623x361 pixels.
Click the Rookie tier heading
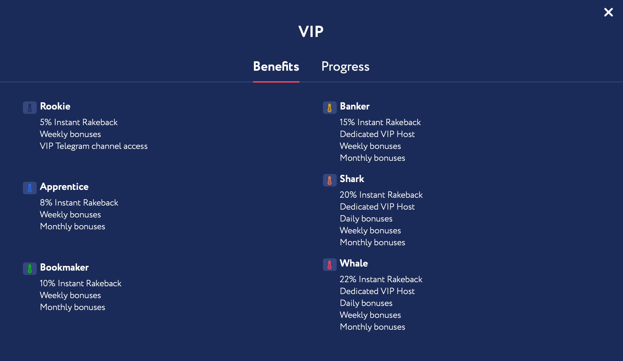coord(55,106)
